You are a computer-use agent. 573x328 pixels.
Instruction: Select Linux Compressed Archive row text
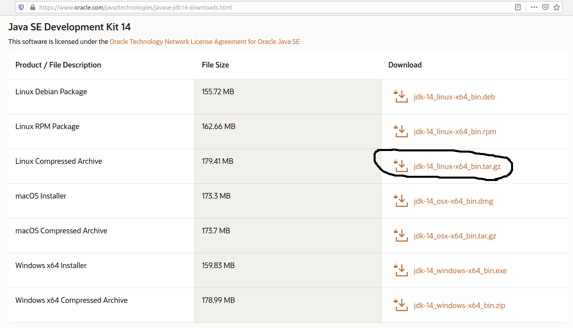(59, 161)
